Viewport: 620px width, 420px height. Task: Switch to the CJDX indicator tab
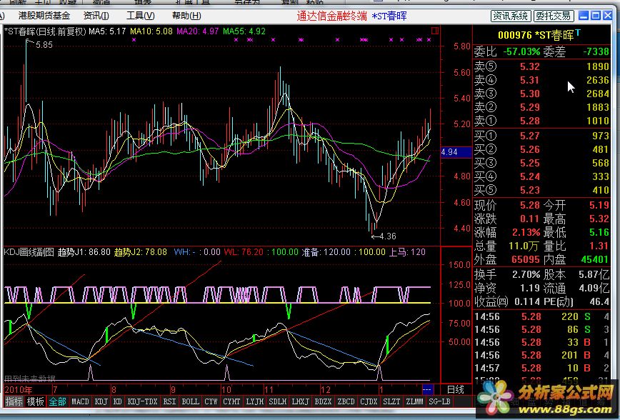369,401
